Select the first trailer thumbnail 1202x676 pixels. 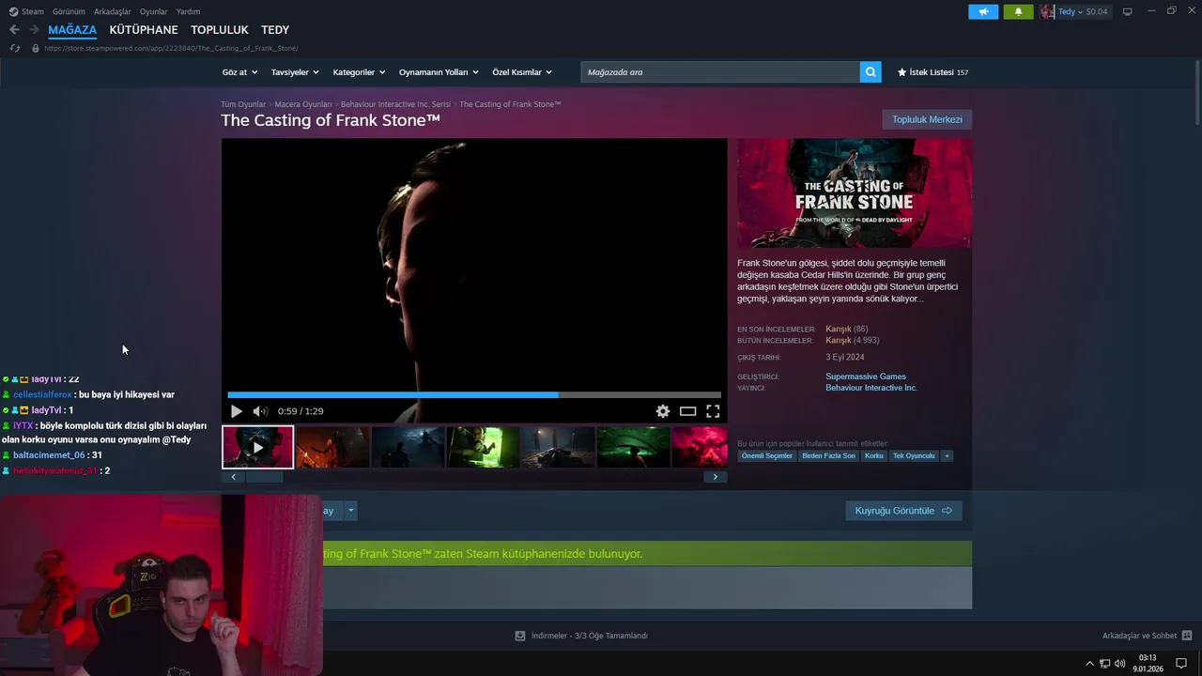tap(257, 447)
